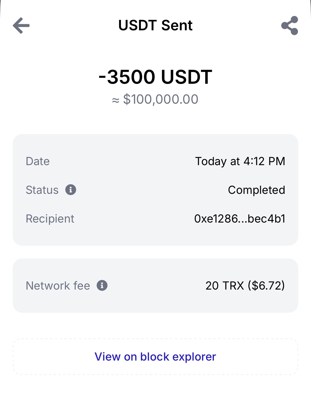Click the word 'Today' in the date value

(211, 161)
